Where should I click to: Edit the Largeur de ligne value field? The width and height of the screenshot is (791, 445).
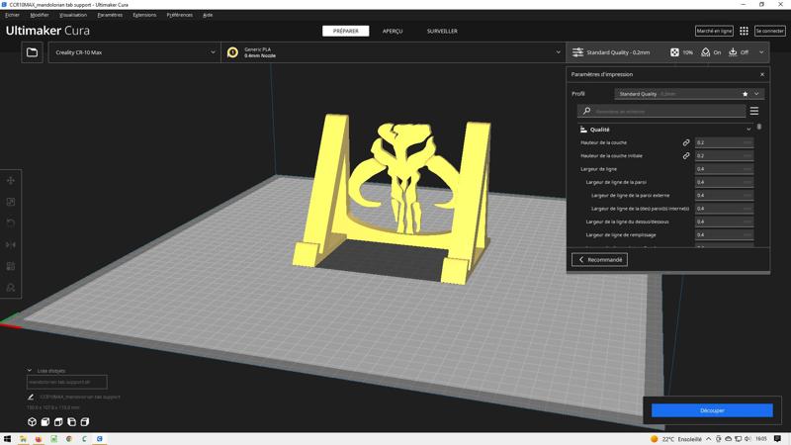tap(724, 169)
